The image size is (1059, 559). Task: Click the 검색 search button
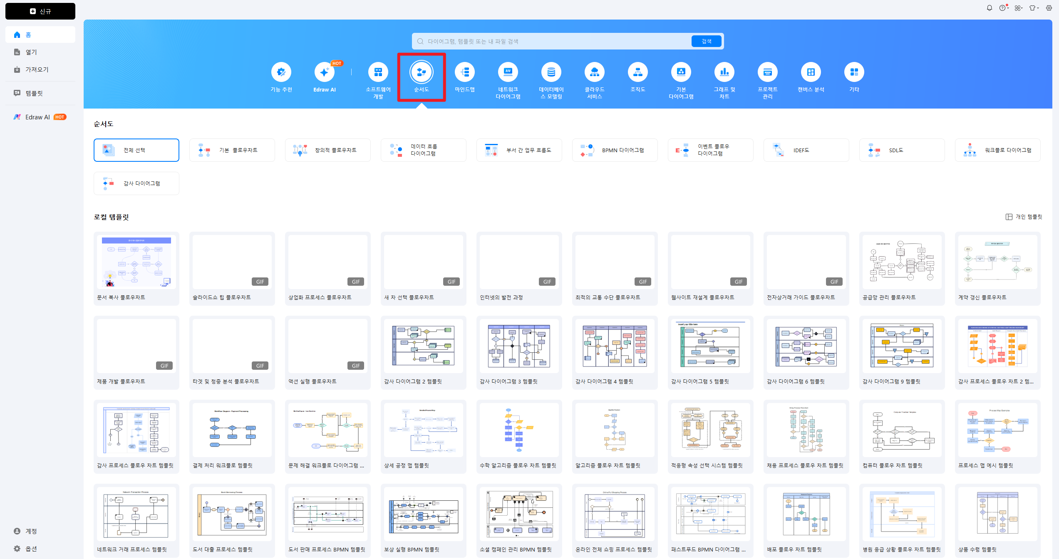[x=706, y=41]
